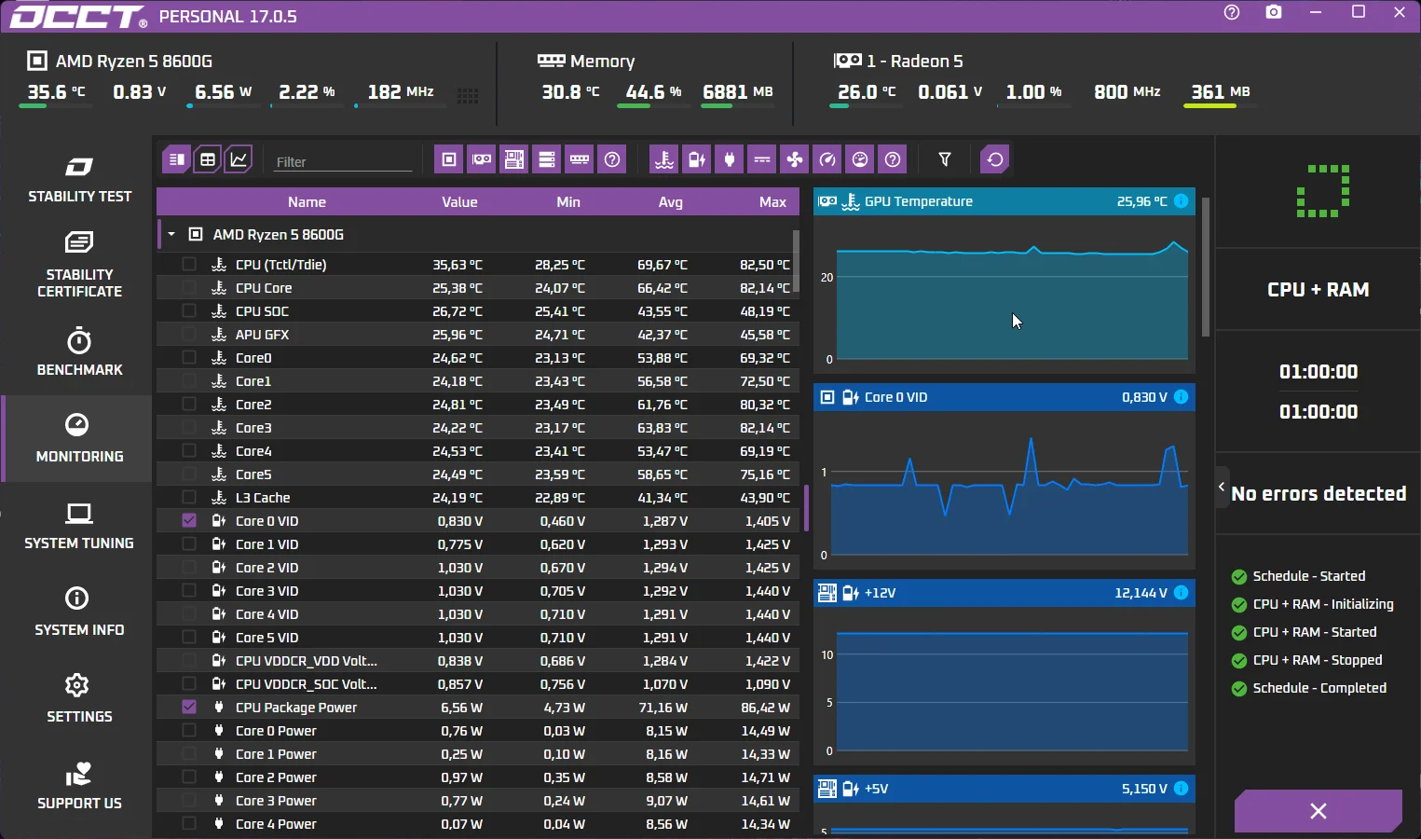Viewport: 1421px width, 839px height.
Task: Open the Stability Test section
Action: point(79,180)
